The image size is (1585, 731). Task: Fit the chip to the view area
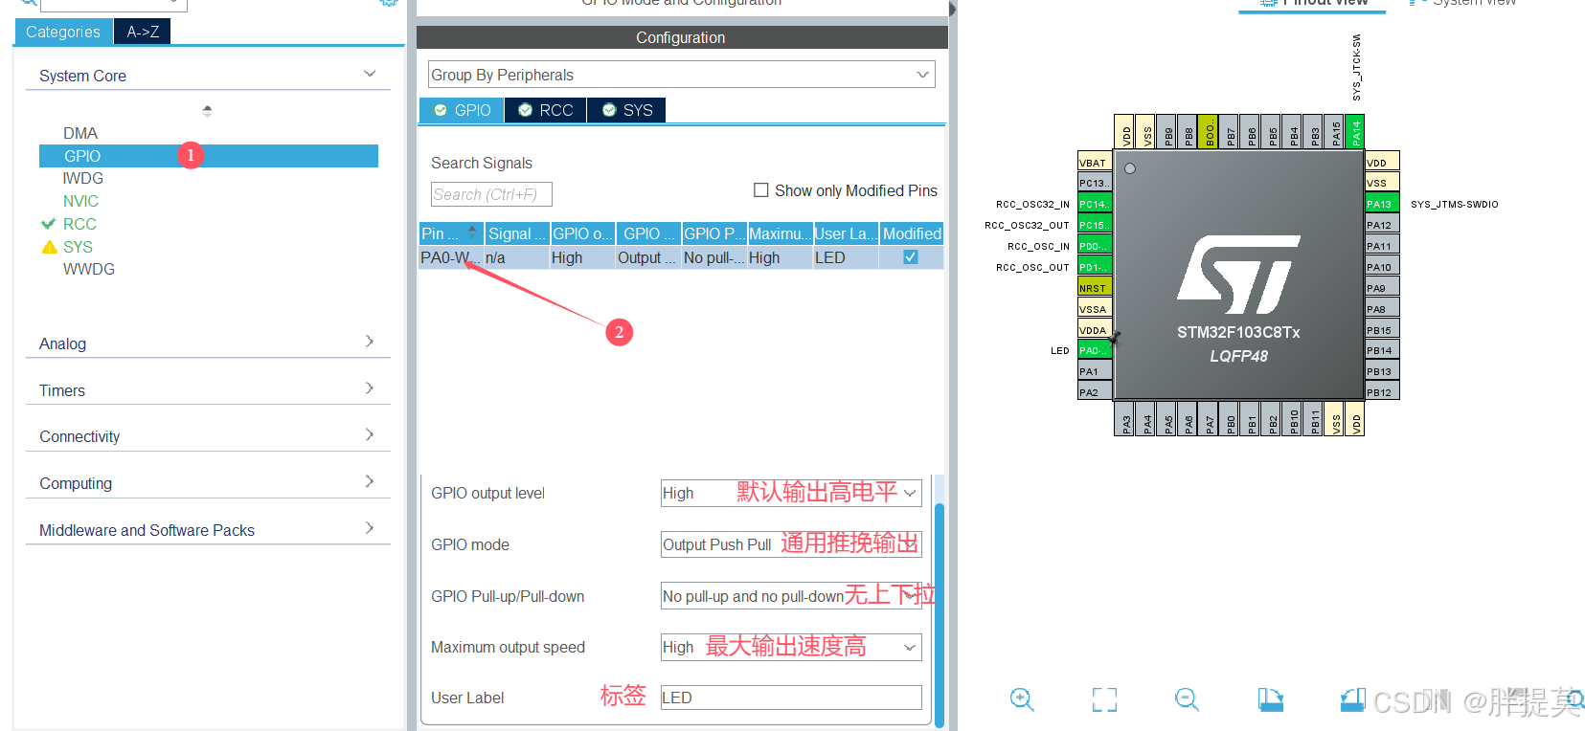pos(1104,699)
